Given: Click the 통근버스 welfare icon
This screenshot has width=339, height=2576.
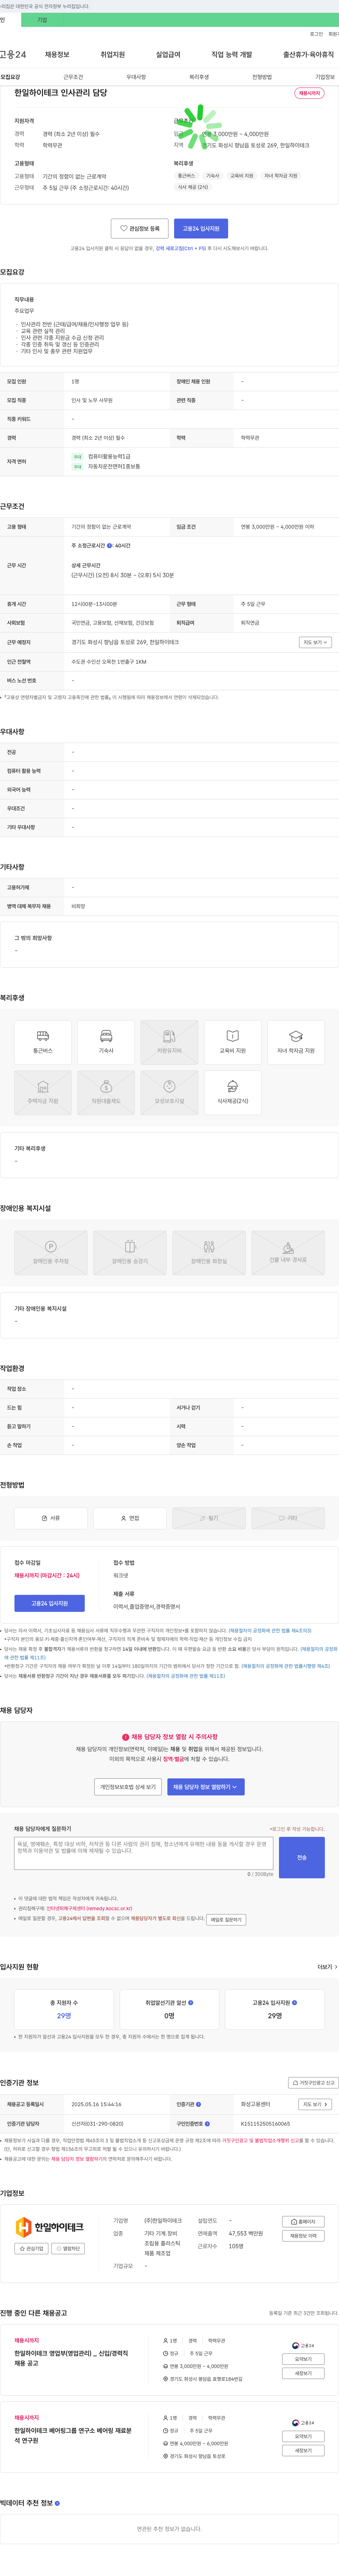Looking at the screenshot, I should pyautogui.click(x=43, y=1042).
